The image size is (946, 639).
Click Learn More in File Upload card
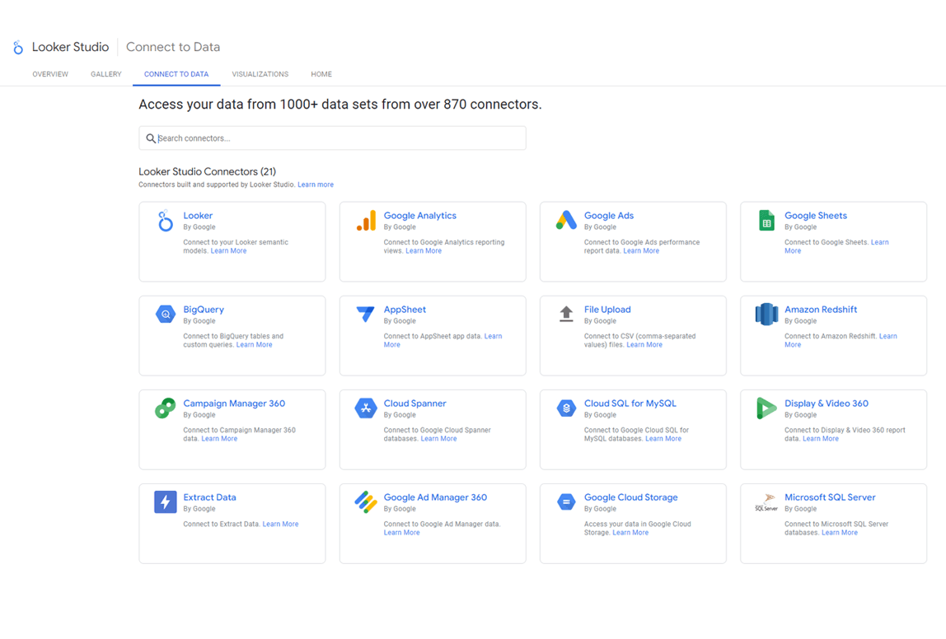(644, 345)
